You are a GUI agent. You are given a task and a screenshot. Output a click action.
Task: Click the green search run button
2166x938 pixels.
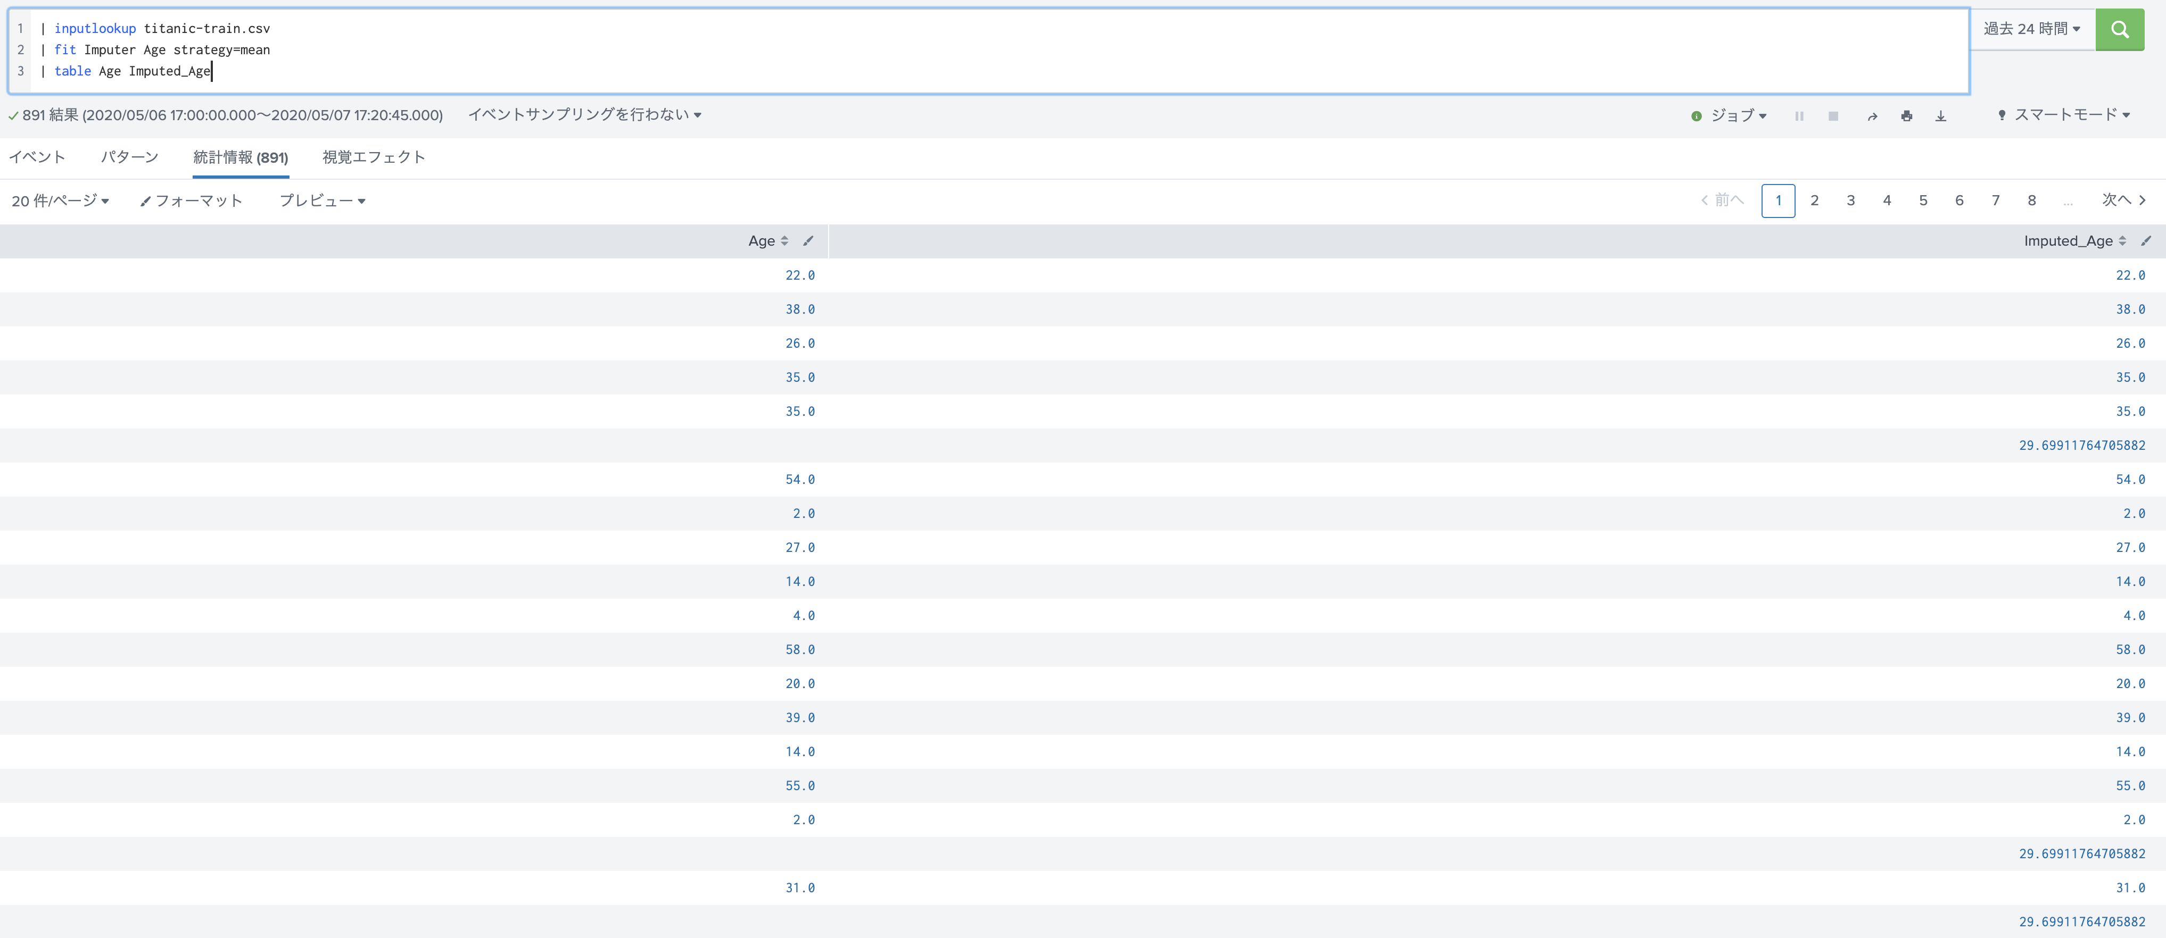[x=2119, y=29]
